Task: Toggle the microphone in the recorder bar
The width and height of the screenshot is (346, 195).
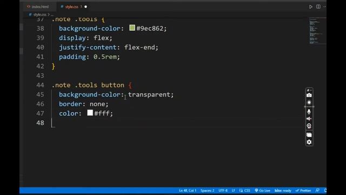Action: [x=309, y=112]
